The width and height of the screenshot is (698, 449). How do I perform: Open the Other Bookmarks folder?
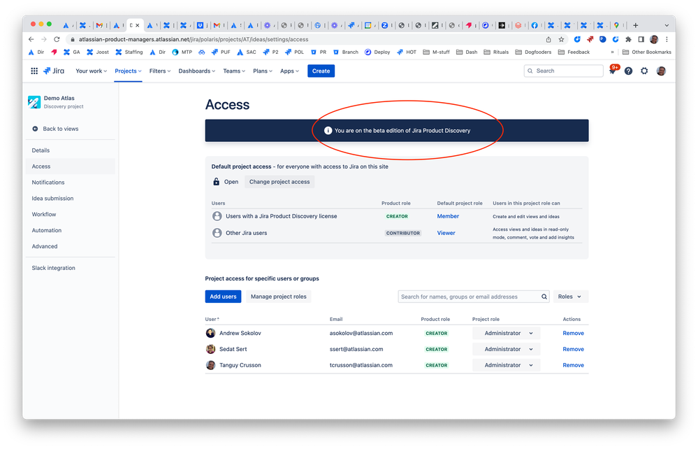click(x=647, y=52)
